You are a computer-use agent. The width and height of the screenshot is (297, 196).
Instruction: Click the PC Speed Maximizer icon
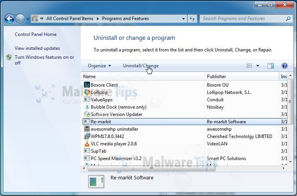click(87, 159)
